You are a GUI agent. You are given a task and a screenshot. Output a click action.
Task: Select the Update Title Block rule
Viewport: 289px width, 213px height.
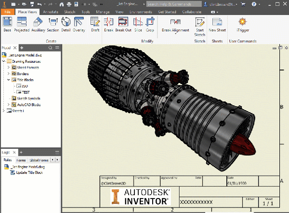(29, 172)
